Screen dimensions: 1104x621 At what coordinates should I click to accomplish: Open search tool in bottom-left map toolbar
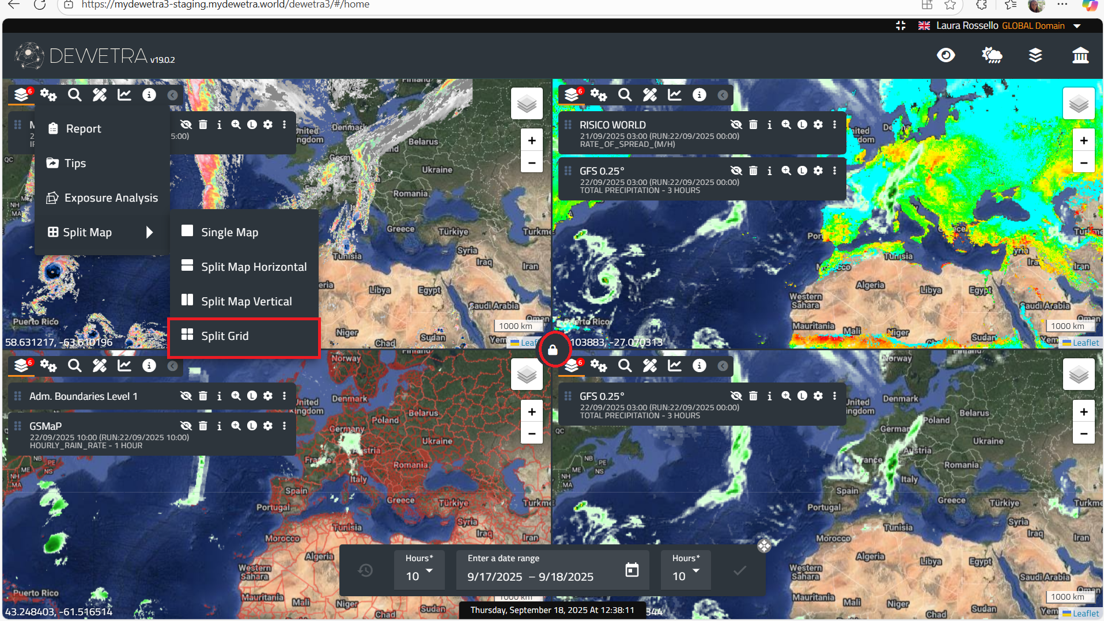tap(74, 365)
